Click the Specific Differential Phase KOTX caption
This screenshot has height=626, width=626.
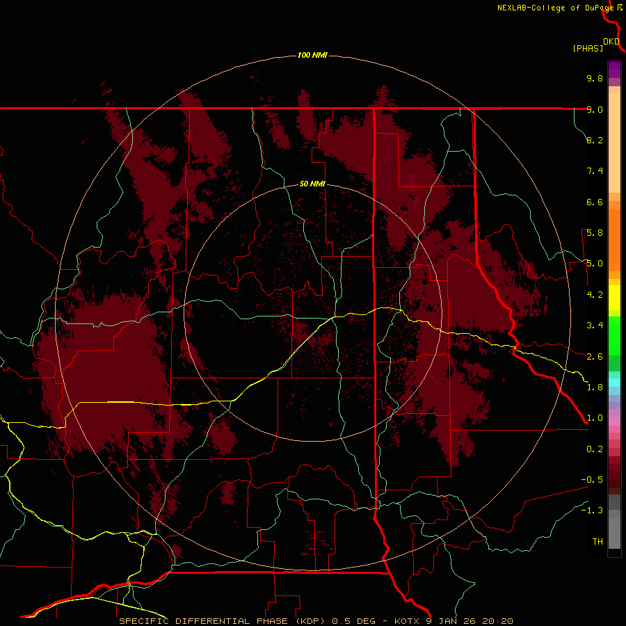click(x=316, y=621)
